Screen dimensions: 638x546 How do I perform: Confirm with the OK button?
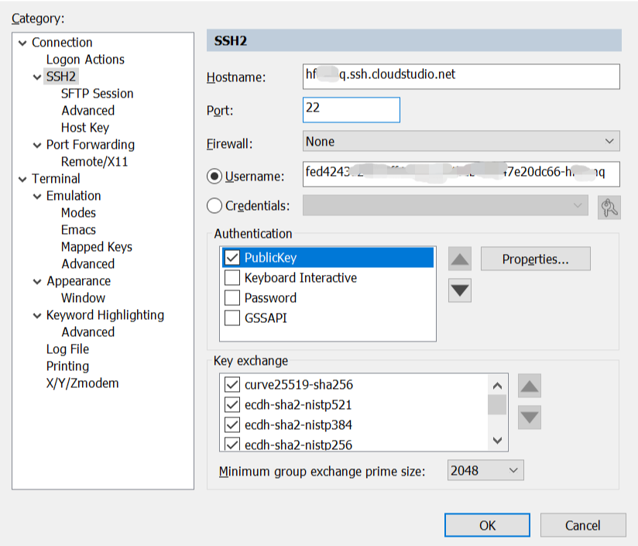[487, 525]
